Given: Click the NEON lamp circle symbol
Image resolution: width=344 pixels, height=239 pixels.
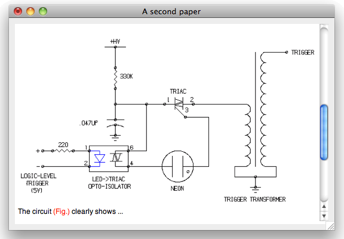Looking at the screenshot, I should [178, 166].
